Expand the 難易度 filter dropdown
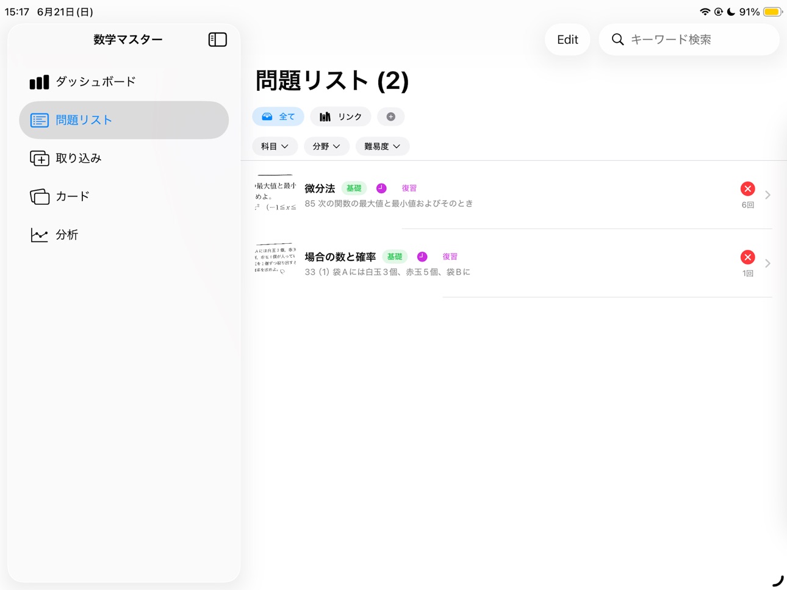This screenshot has width=787, height=590. (x=382, y=146)
